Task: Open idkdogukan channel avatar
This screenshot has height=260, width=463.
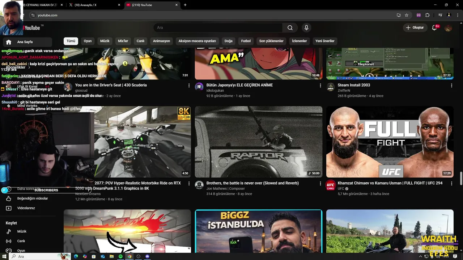Action: 199,87
